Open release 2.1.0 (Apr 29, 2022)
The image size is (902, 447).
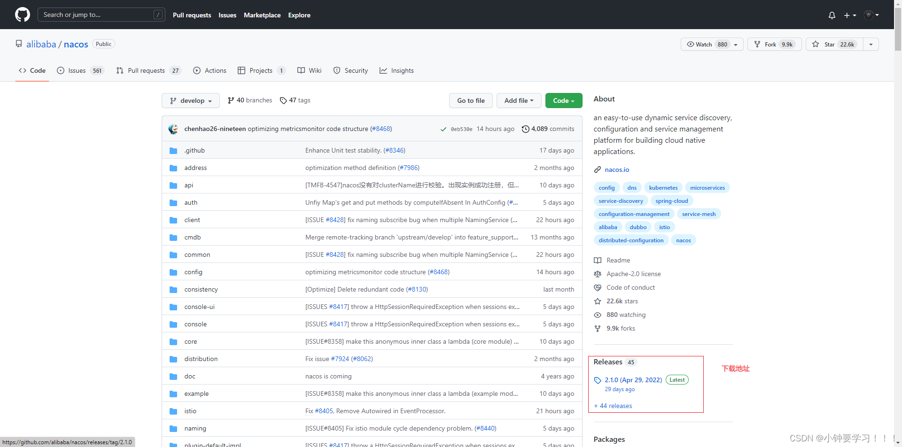[x=633, y=380]
